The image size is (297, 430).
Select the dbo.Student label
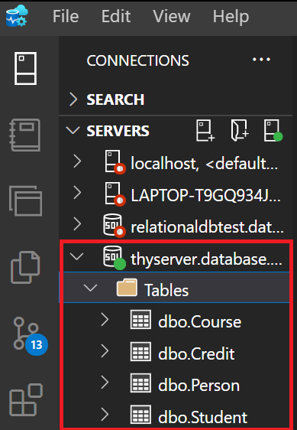[203, 418]
